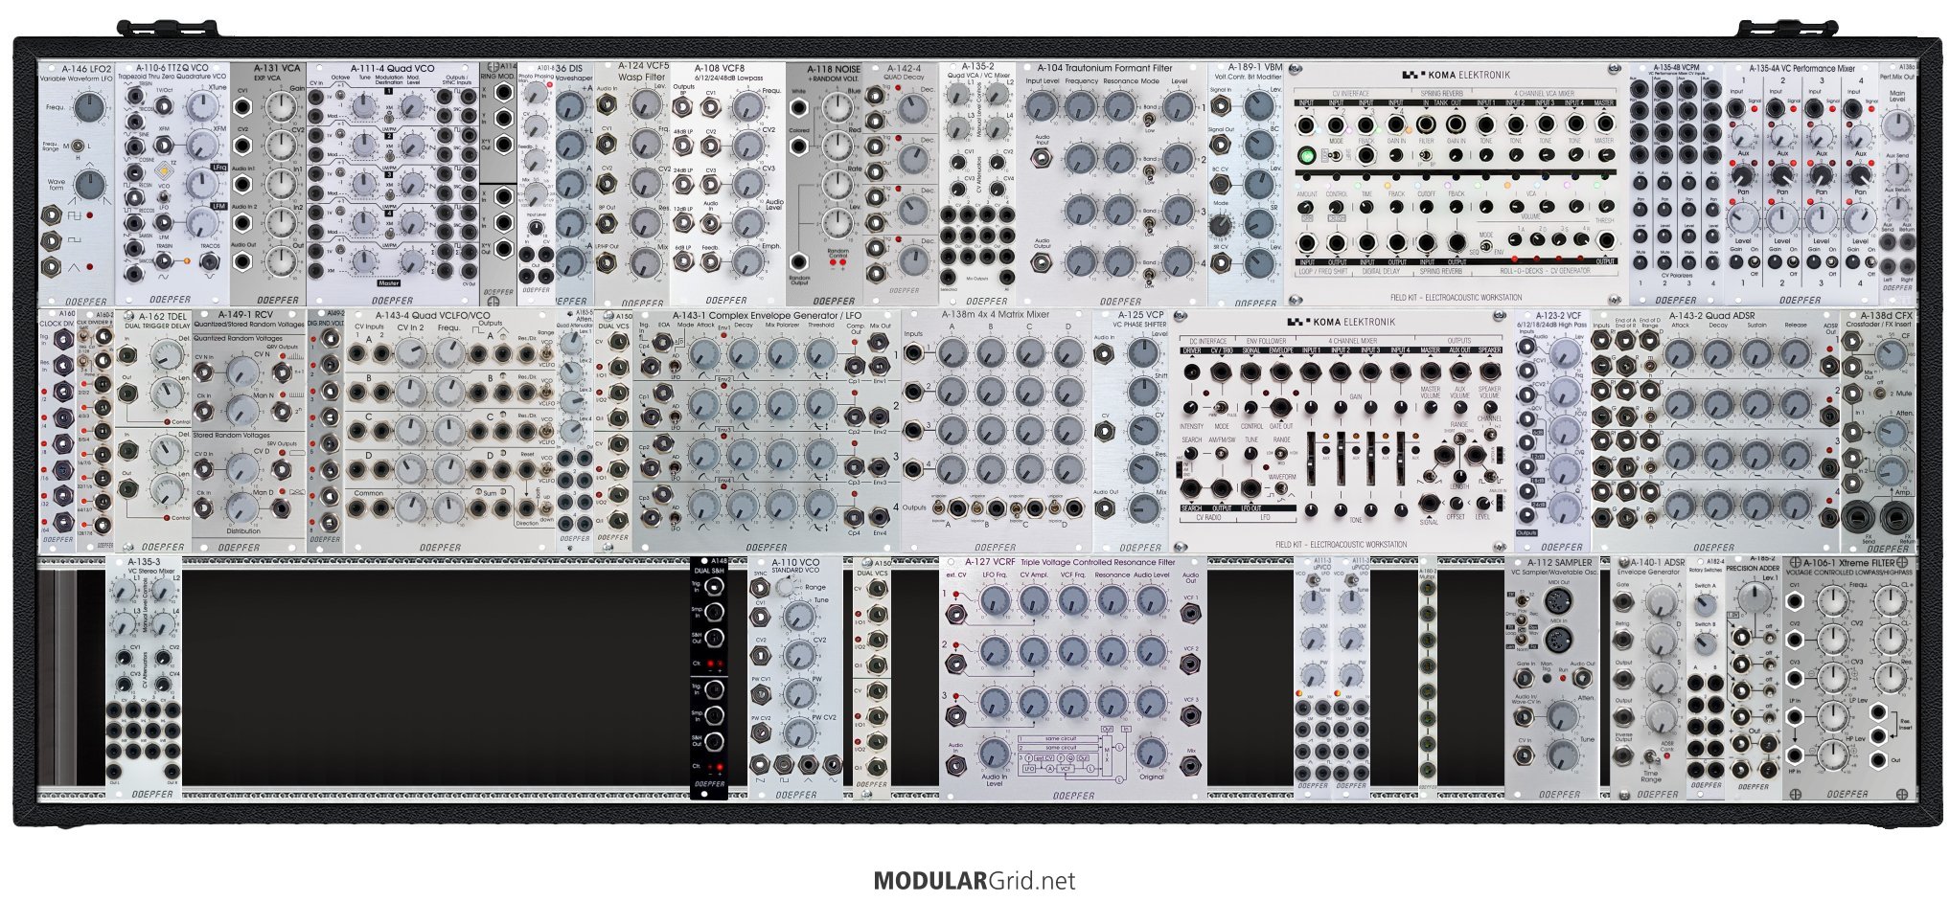Select the upper In jack on A-162 TDEL
This screenshot has height=901, width=1950.
[x=127, y=355]
